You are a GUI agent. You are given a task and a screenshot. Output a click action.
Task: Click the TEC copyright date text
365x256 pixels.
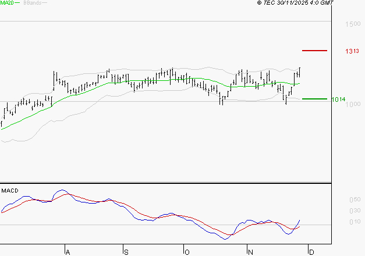click(x=295, y=3)
